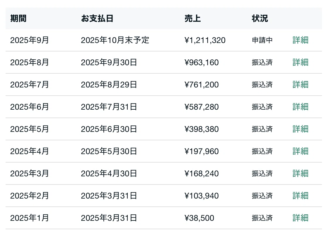This screenshot has width=331, height=231.
Task: Open 詳細 link for 2025年8月
Action: coord(301,62)
